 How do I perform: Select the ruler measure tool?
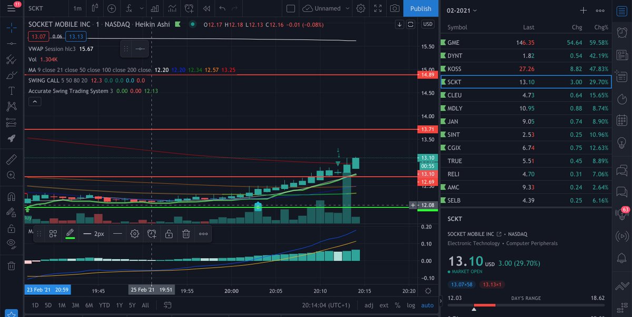(x=11, y=158)
